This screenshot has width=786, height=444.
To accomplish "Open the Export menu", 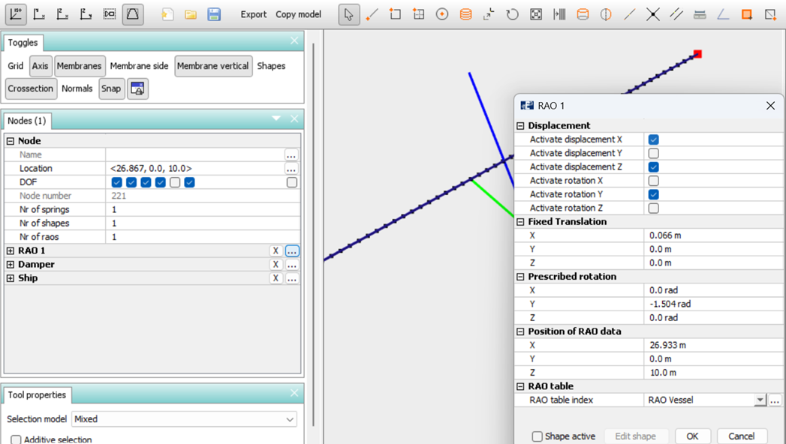I will 254,14.
